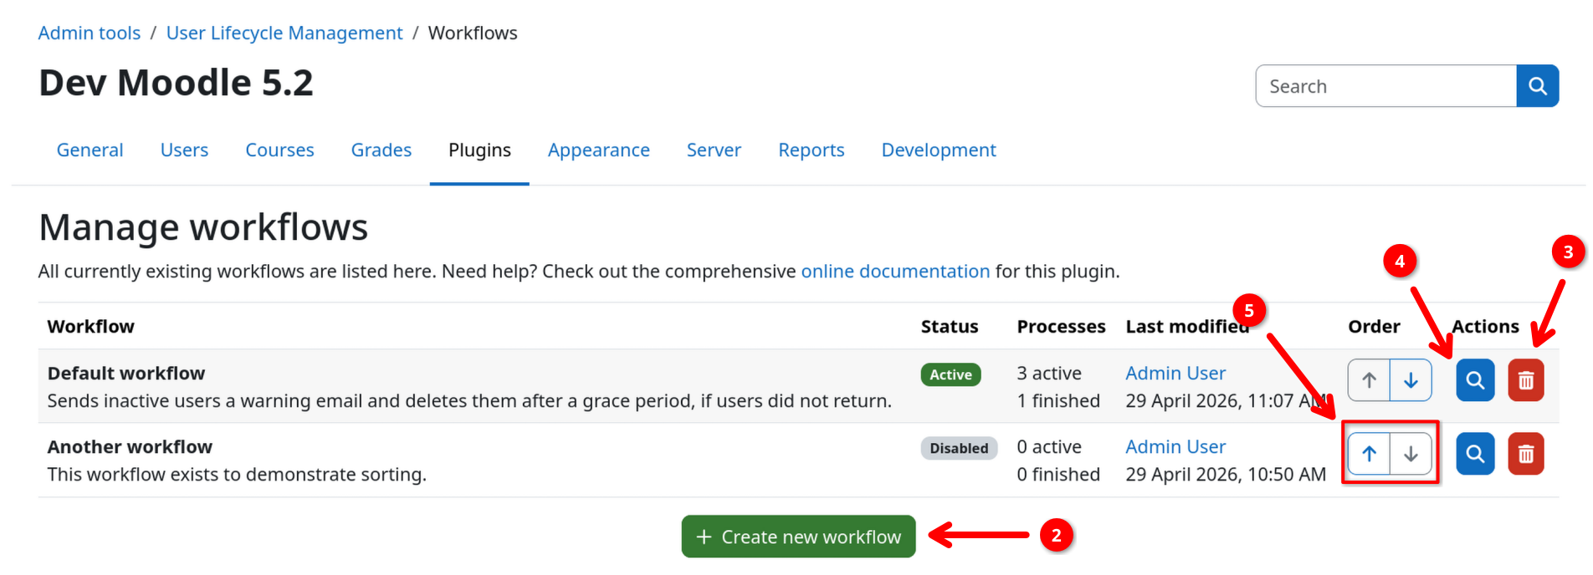Open Admin User link in Another workflow row
The width and height of the screenshot is (1593, 575).
[1176, 446]
